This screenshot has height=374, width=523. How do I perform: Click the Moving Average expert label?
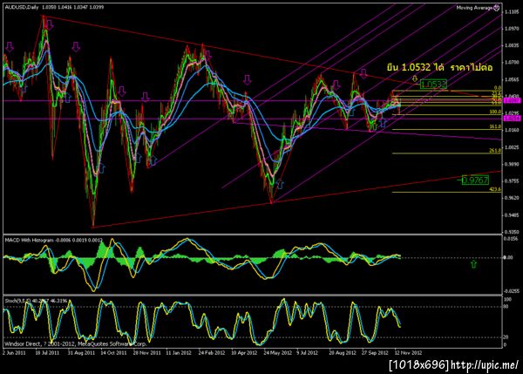(474, 8)
